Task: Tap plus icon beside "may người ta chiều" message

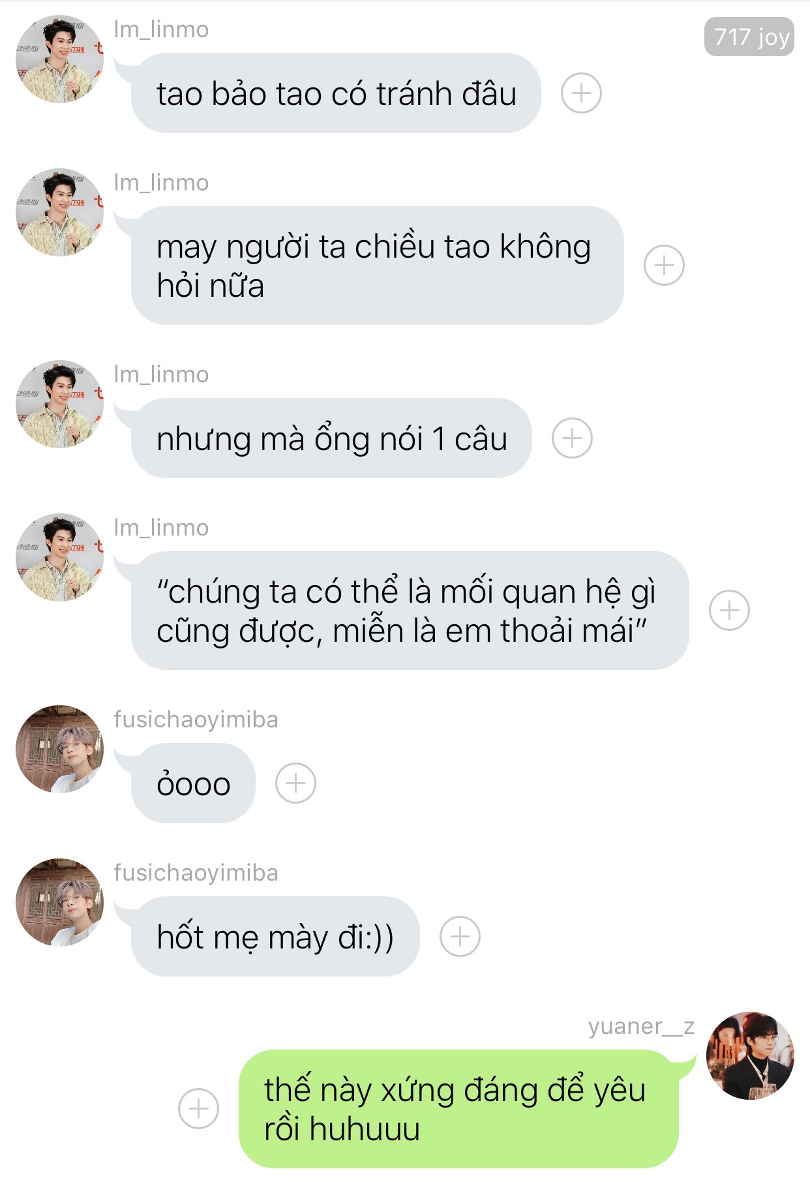Action: tap(664, 265)
